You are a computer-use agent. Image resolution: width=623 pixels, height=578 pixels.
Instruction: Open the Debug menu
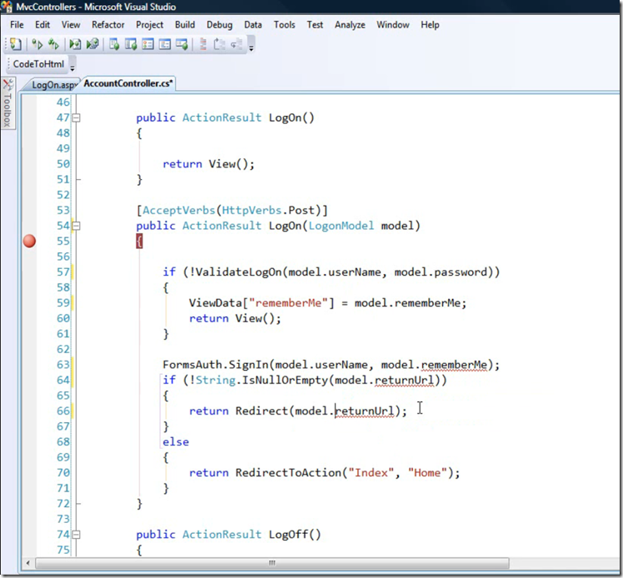pos(219,25)
